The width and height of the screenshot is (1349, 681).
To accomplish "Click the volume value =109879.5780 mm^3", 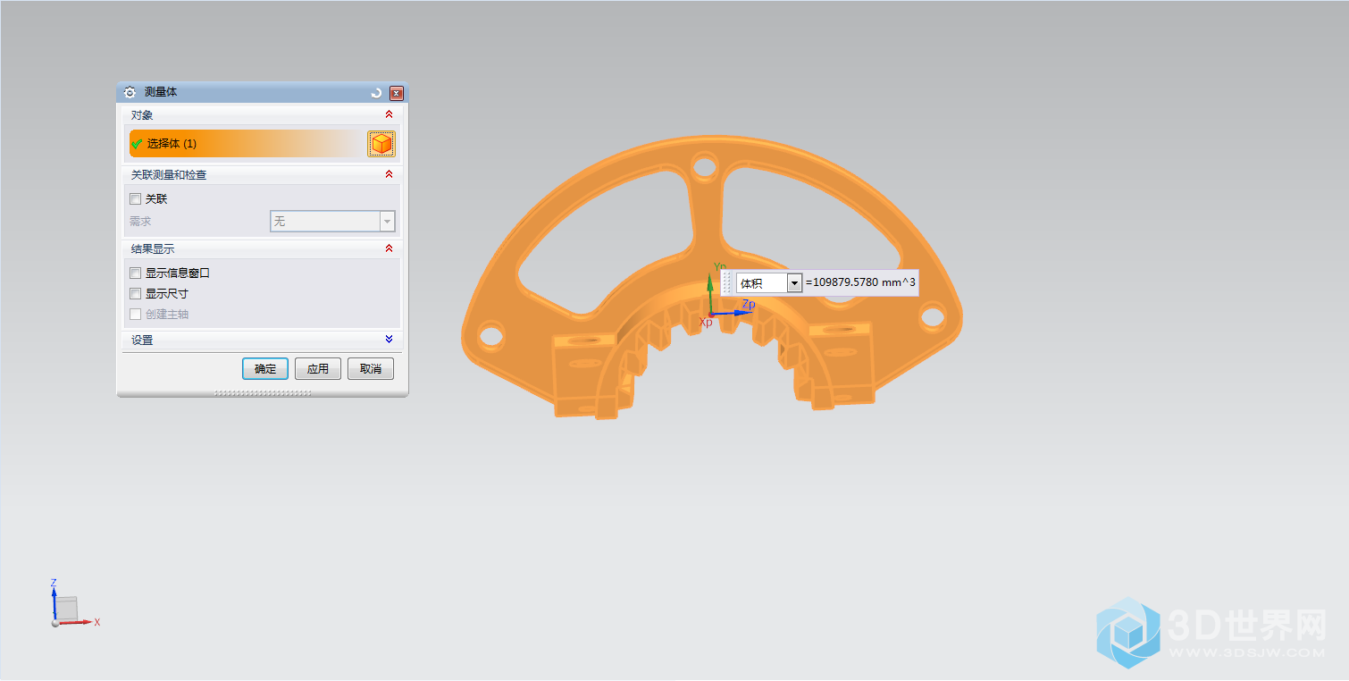I will 860,283.
